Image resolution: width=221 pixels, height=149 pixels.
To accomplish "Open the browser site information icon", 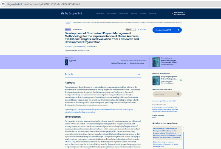I will (3, 4).
